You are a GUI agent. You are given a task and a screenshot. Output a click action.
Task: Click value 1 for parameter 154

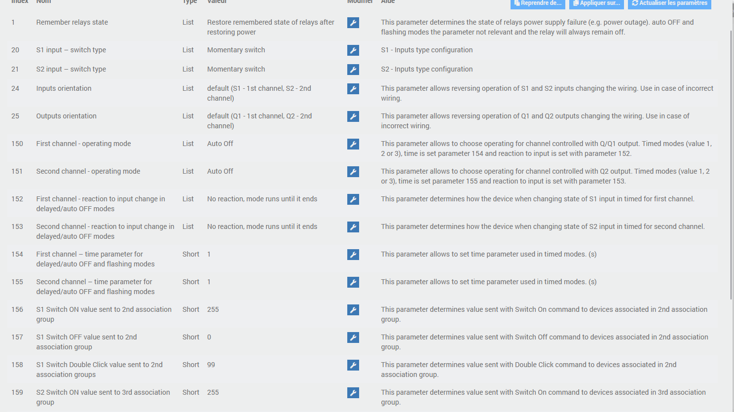209,254
